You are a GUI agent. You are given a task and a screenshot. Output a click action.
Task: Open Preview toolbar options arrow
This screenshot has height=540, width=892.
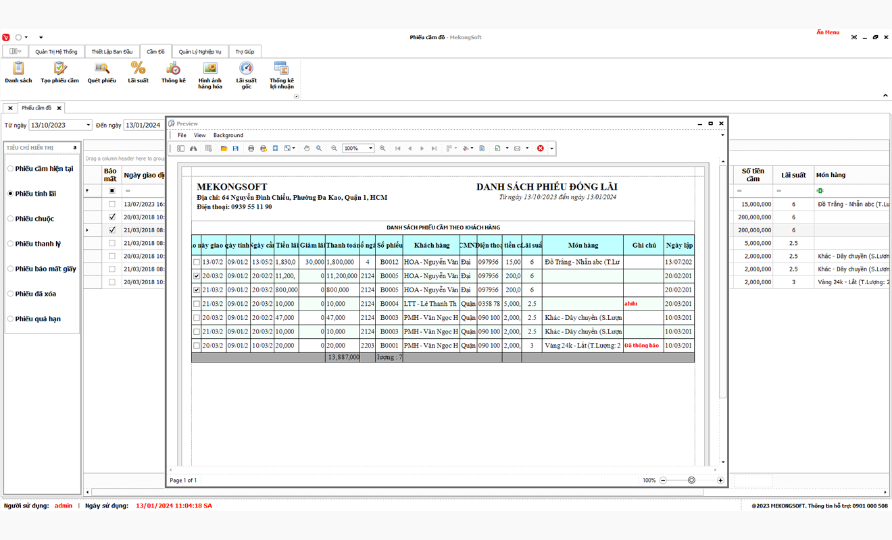pos(551,148)
